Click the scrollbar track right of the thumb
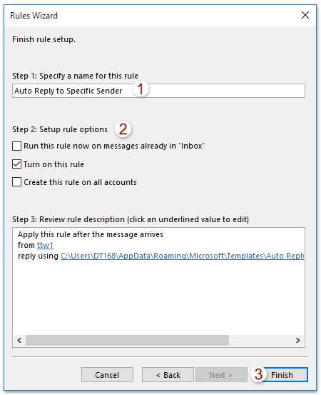Screen dimensions: 321x395 (x=260, y=340)
